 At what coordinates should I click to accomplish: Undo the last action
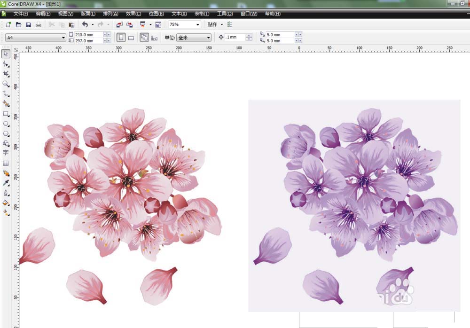tap(85, 24)
